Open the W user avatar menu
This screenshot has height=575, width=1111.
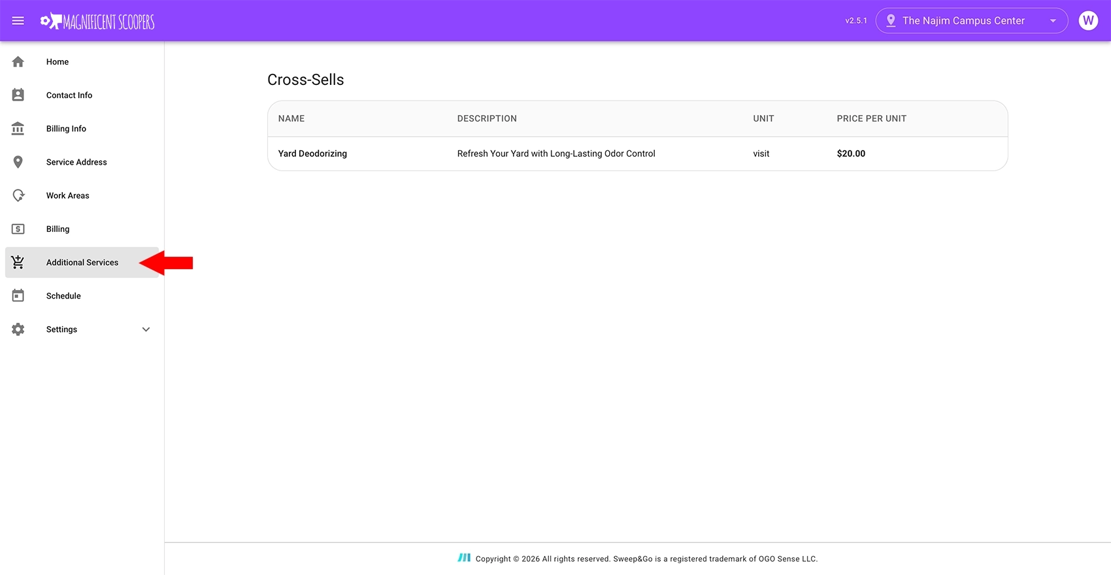(x=1087, y=21)
